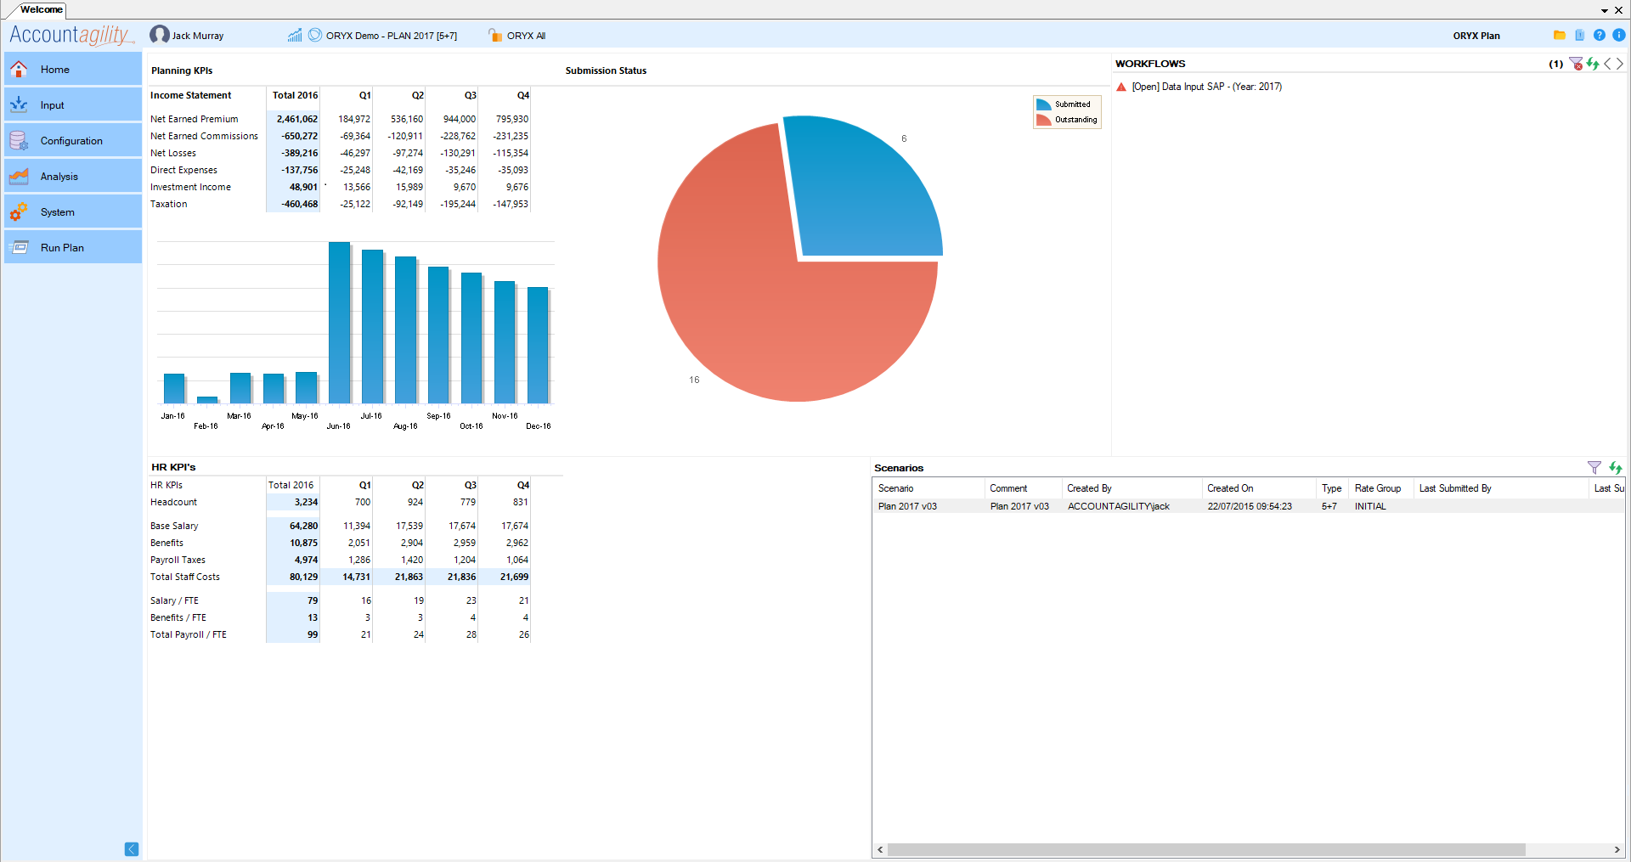Open the Home section in sidebar
The width and height of the screenshot is (1631, 862).
pyautogui.click(x=73, y=70)
